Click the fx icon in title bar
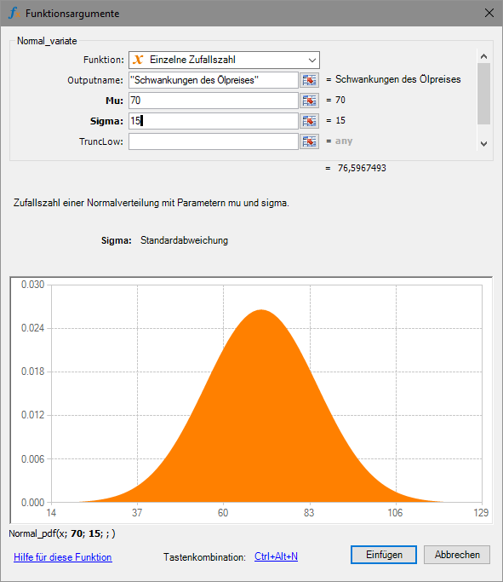Viewport: 503px width, 582px height. 14,14
